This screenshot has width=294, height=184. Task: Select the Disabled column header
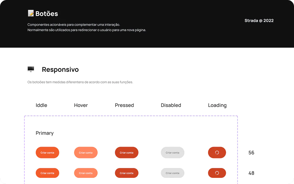171,105
